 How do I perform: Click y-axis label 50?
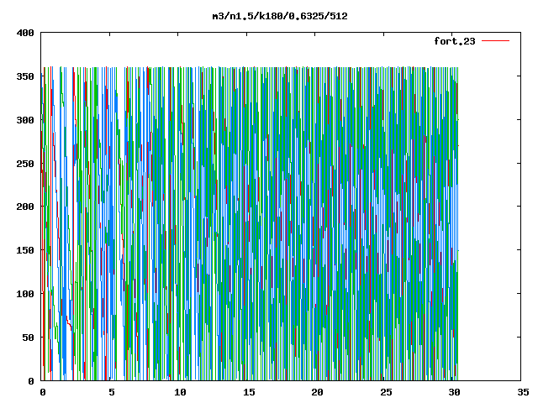click(28, 338)
